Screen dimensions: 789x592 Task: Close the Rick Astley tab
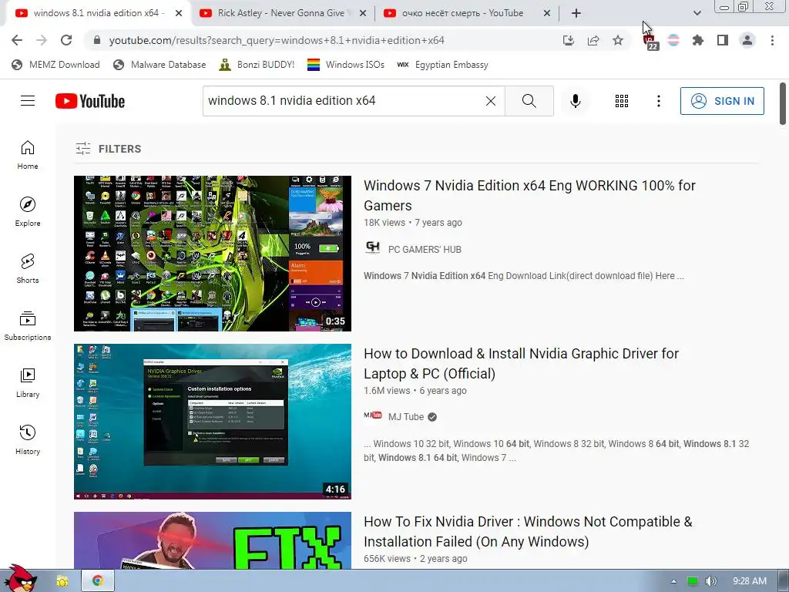(363, 13)
